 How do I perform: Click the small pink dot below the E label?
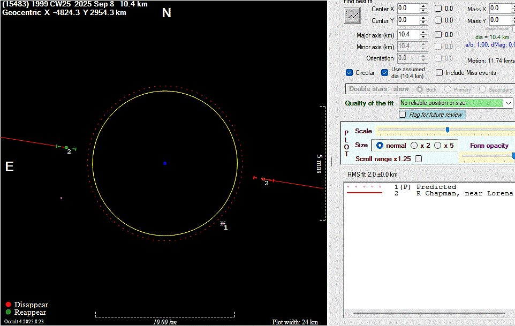pyautogui.click(x=61, y=198)
